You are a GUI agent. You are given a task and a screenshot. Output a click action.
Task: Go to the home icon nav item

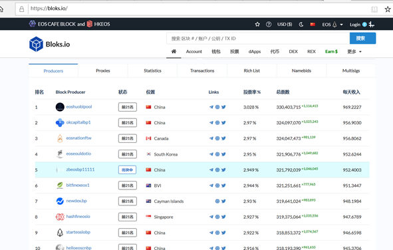[x=174, y=51]
